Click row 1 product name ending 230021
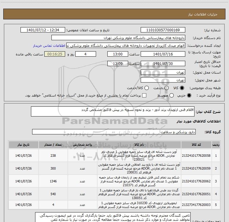The height and width of the screenshot is (222, 229). pyautogui.click(x=139, y=156)
